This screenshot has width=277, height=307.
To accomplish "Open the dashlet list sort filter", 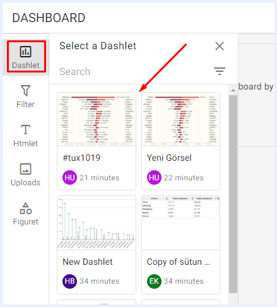I will point(220,71).
